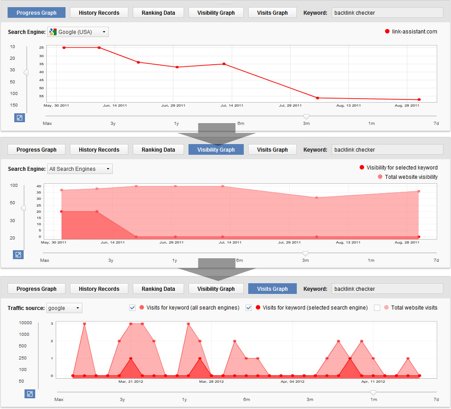Viewport: 451px width, 409px height.
Task: Click Max range label in Progress Graph
Action: (x=47, y=123)
